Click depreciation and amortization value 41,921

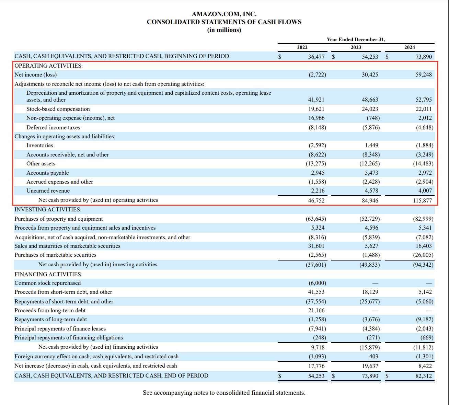click(316, 100)
